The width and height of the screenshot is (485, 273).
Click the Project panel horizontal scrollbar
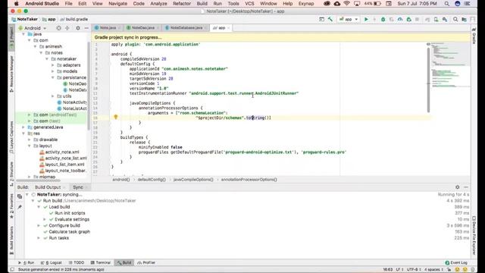[x=39, y=180]
